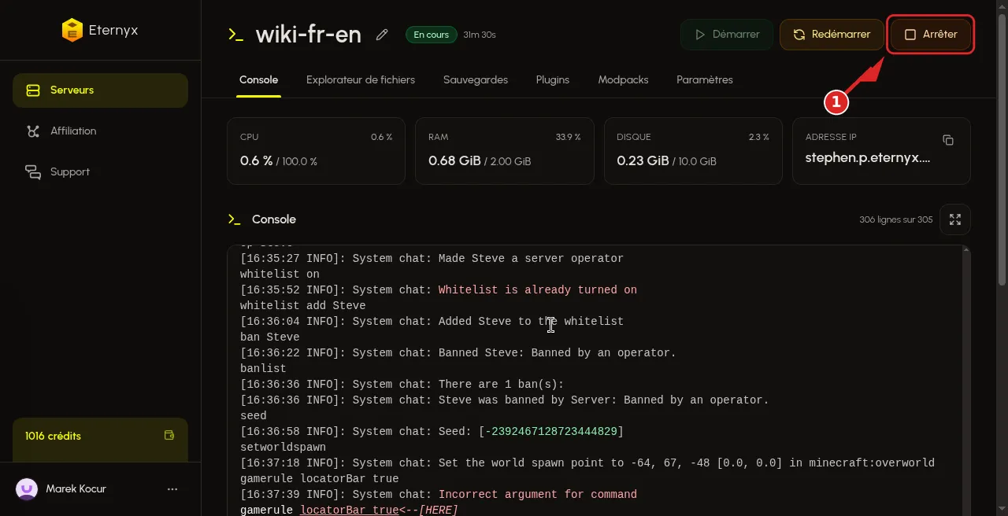This screenshot has height=516, width=1008.
Task: Click the 306 lignes sur 305 counter
Action: pos(895,220)
